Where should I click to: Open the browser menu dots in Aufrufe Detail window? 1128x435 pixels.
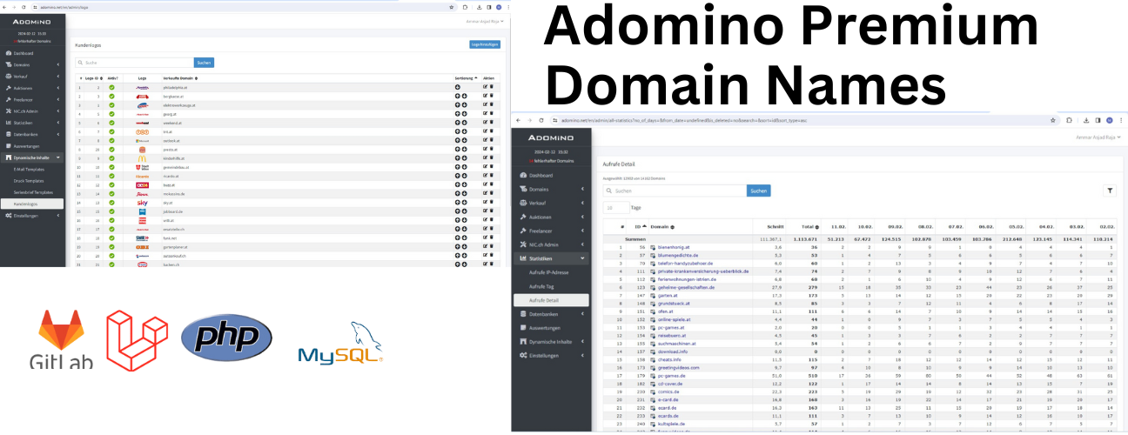pos(1121,120)
